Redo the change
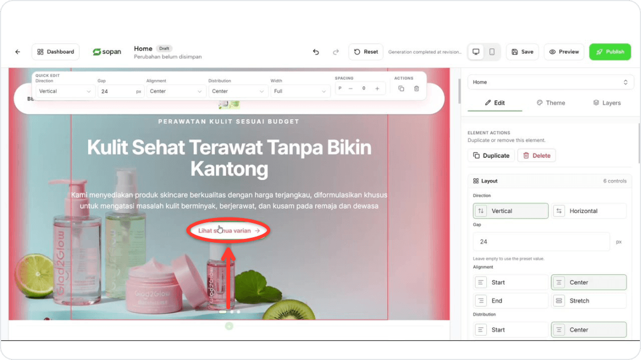Image resolution: width=641 pixels, height=360 pixels. [x=335, y=52]
